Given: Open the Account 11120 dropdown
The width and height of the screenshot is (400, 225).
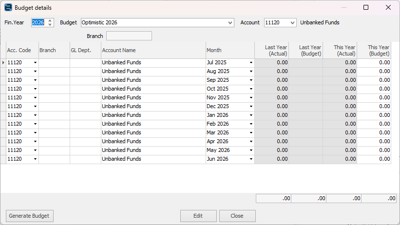Looking at the screenshot, I should tap(293, 23).
